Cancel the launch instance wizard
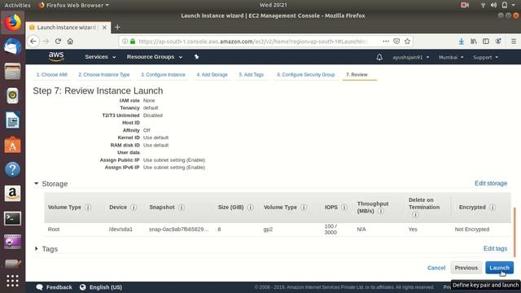Screen dimensions: 521x293 (x=436, y=268)
